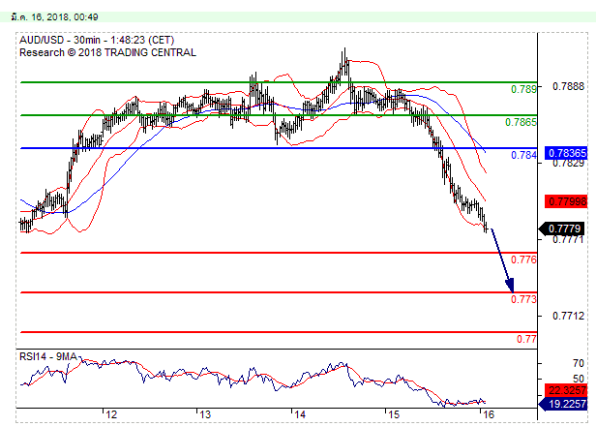Screen dimensions: 596x427
Task: Click the 'Research © 2018 TRADING CENTRAL' text
Action: point(107,52)
